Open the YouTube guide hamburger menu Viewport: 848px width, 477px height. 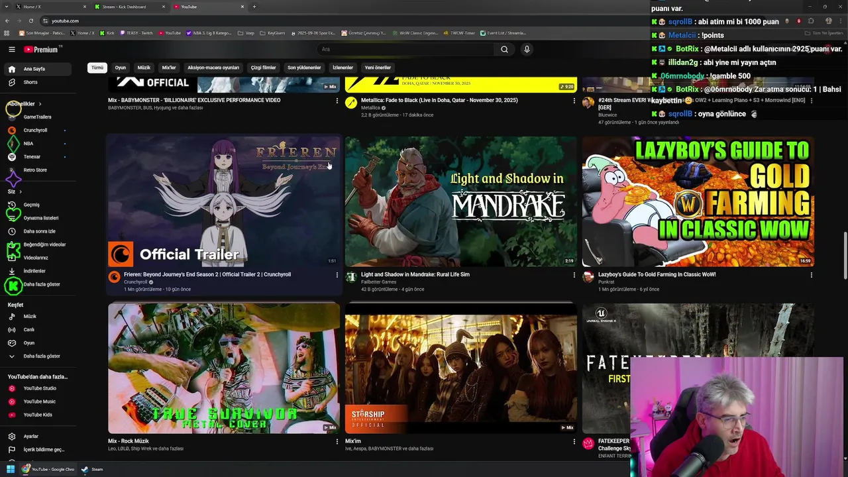(11, 49)
